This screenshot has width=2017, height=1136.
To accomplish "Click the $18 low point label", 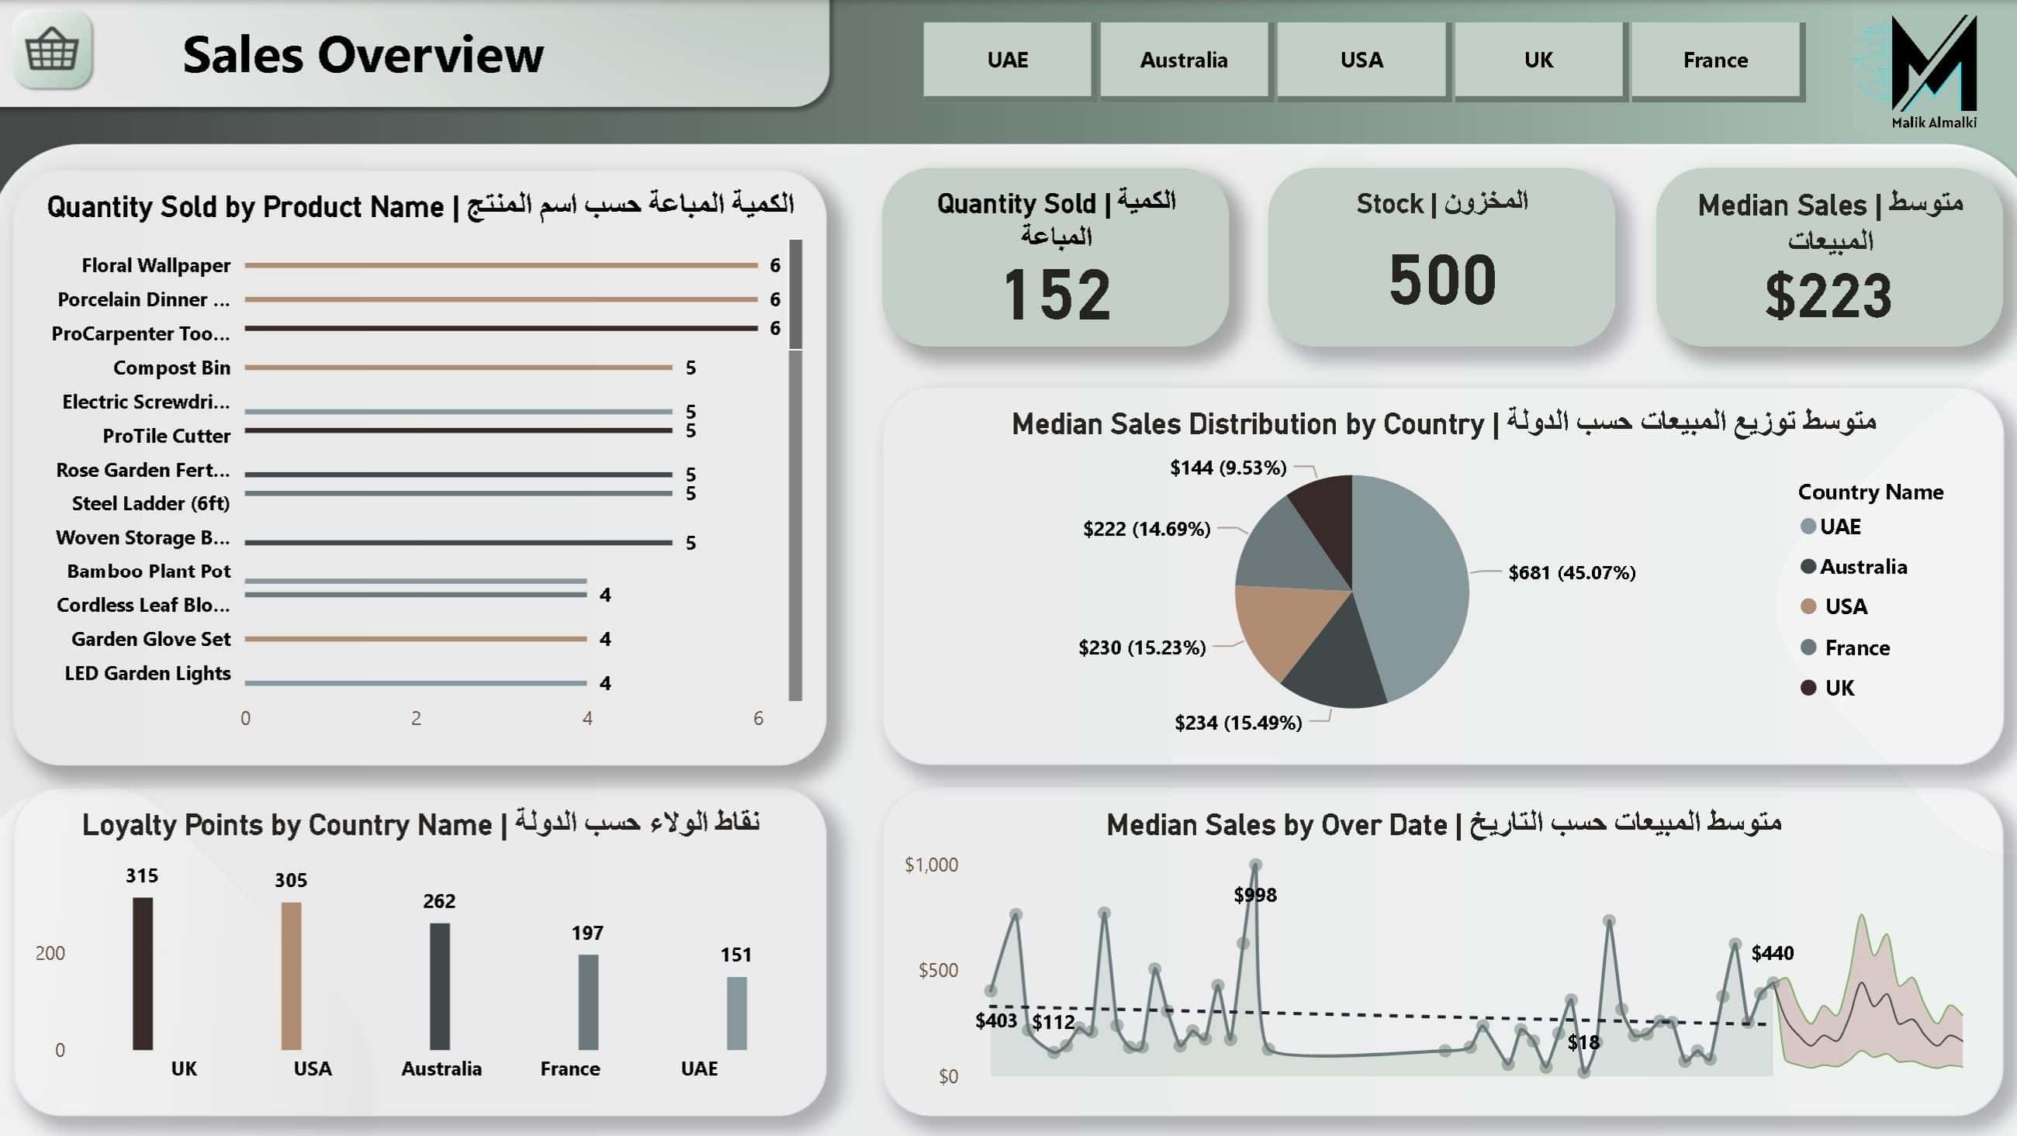I will click(1583, 1042).
